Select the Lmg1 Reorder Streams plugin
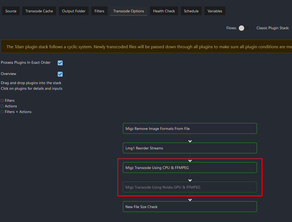292x222 pixels. (x=190, y=148)
